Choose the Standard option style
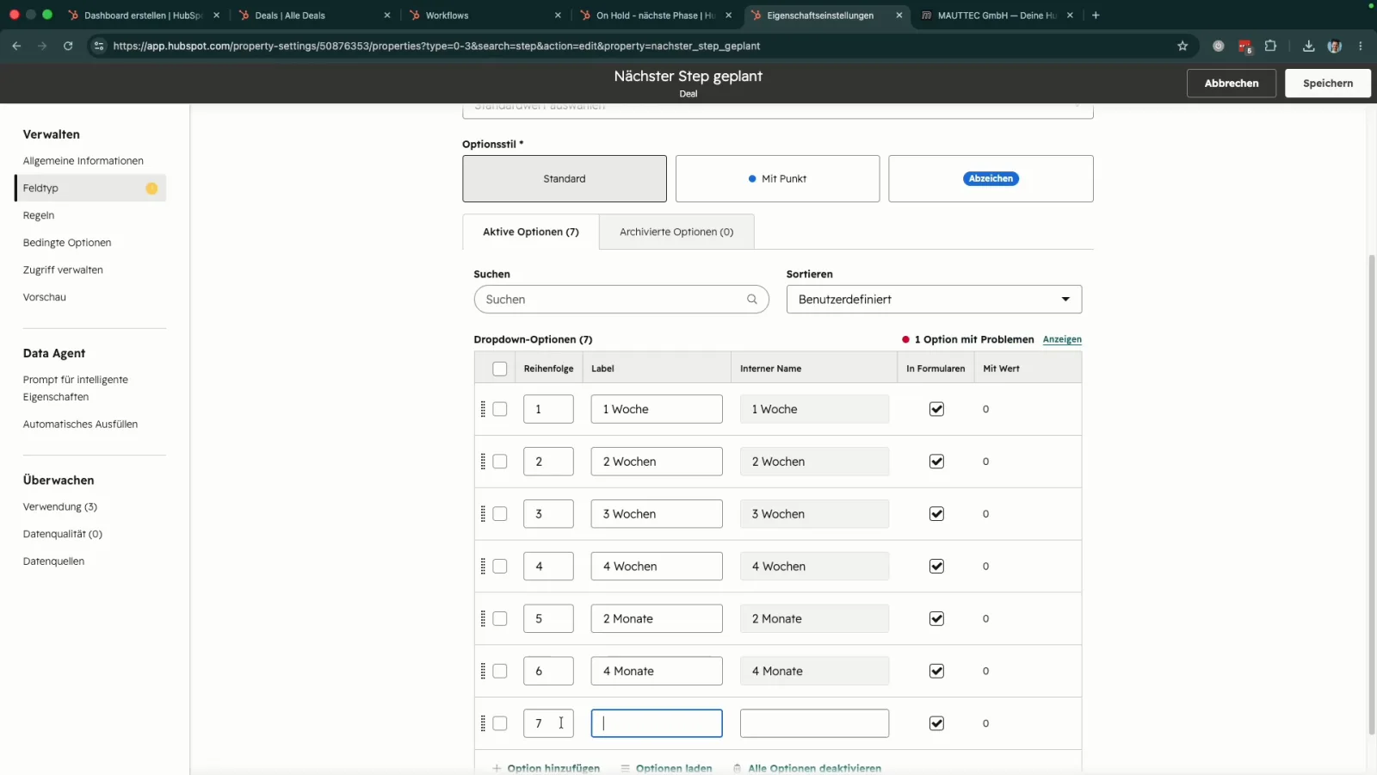1377x775 pixels. point(565,179)
